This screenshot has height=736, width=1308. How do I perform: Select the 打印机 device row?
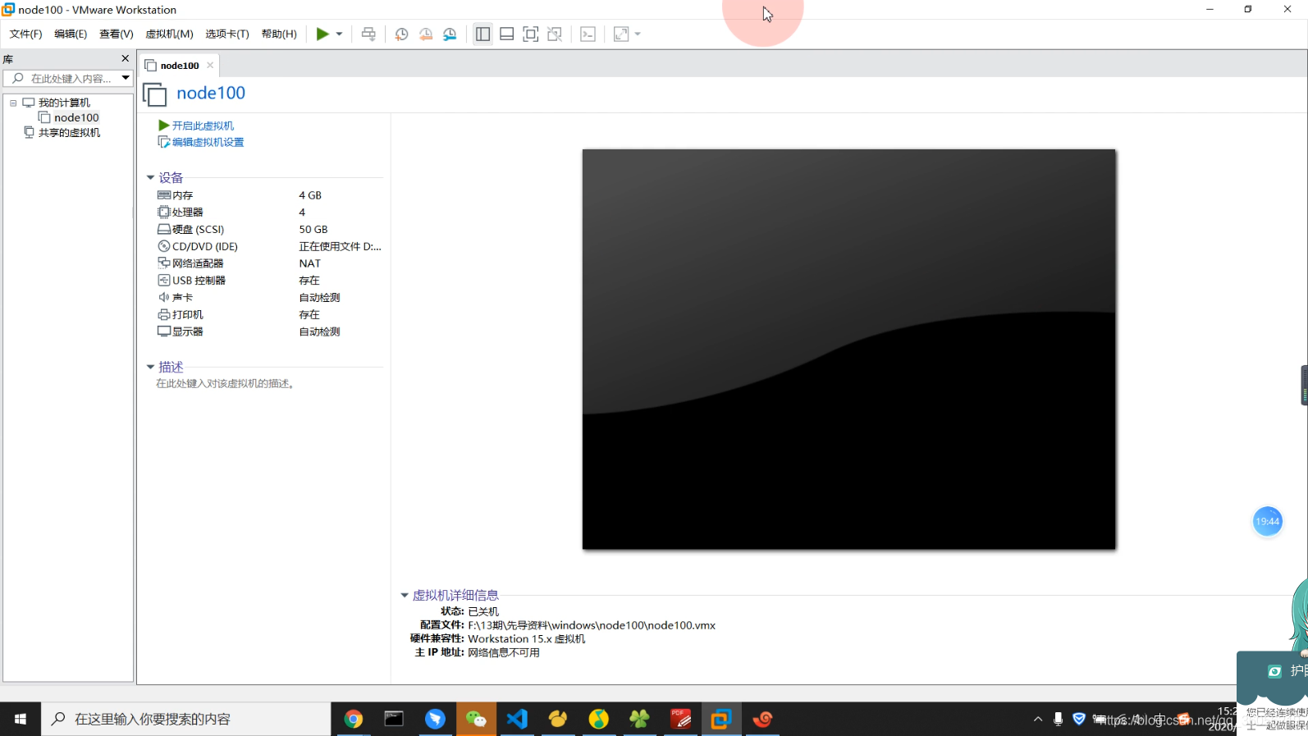pos(269,314)
